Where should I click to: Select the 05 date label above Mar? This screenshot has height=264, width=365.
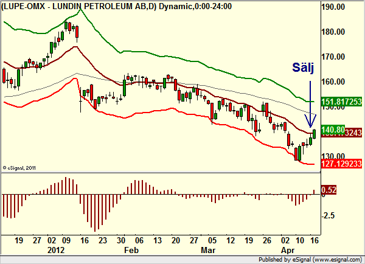212,240
